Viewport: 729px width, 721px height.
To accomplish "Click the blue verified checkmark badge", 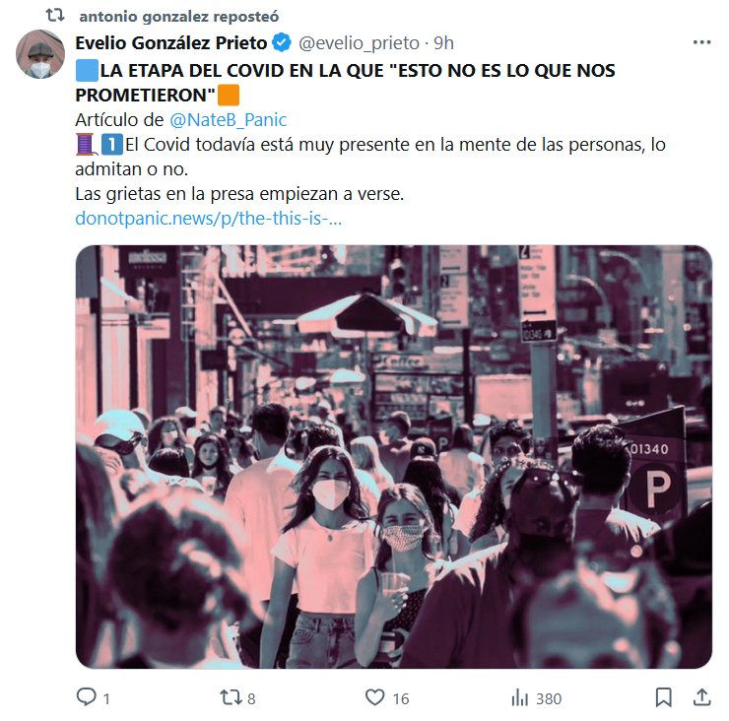I will click(282, 42).
